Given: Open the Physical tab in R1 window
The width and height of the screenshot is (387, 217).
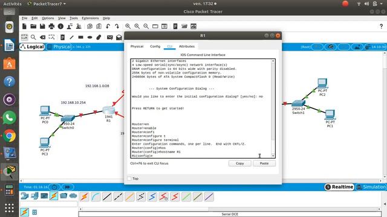Looking at the screenshot, I should pyautogui.click(x=137, y=46).
